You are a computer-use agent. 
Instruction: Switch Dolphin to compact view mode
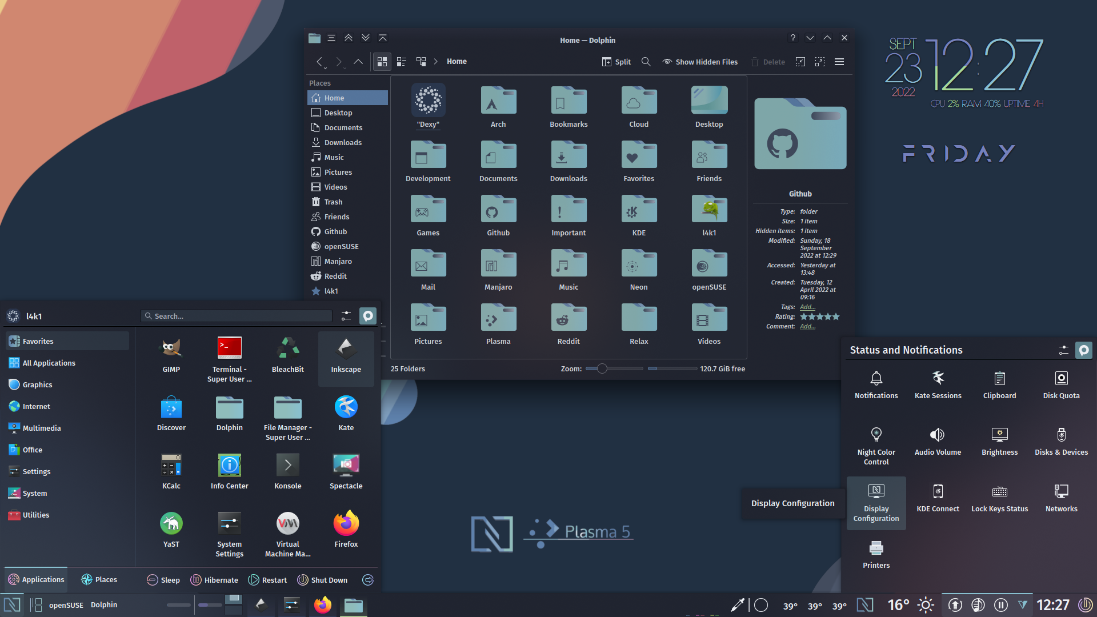[402, 62]
